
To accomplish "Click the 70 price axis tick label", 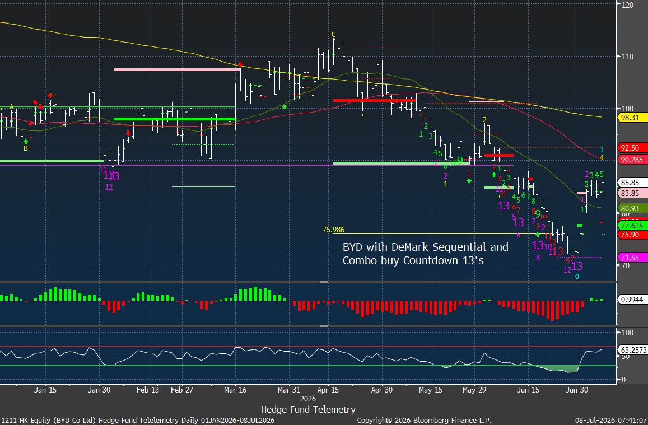I will [625, 265].
